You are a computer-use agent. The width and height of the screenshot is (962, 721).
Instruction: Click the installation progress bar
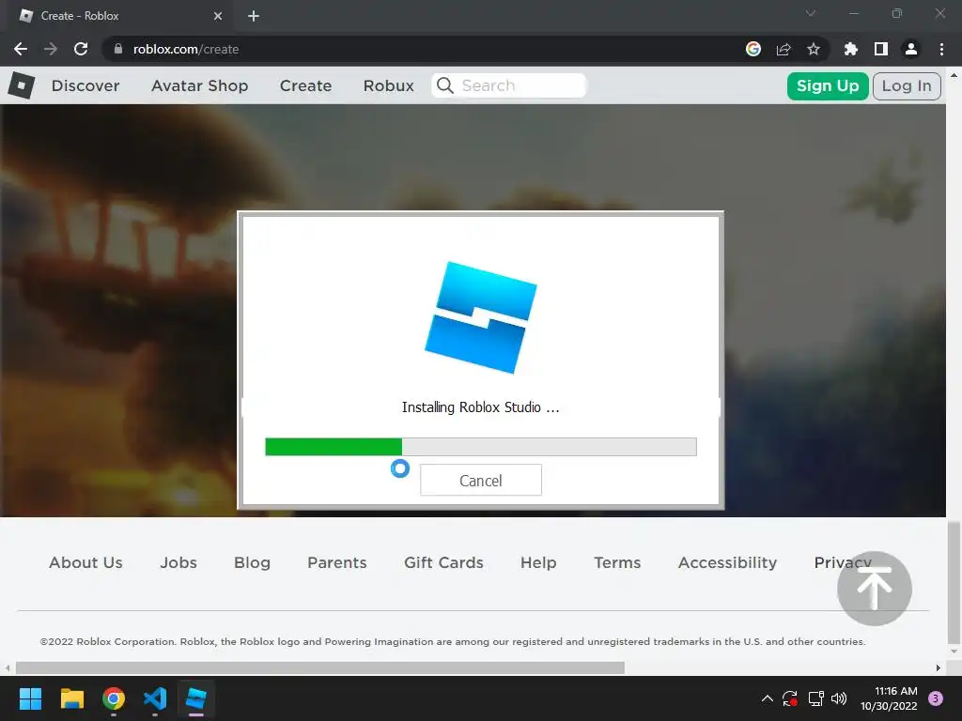point(480,446)
